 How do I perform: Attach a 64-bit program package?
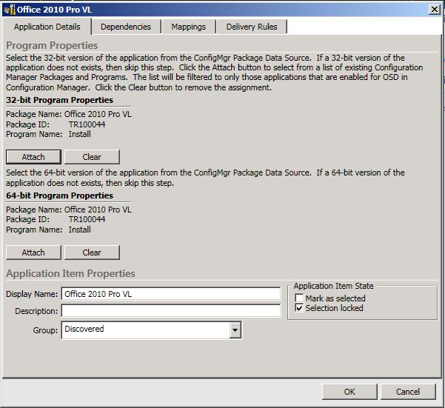click(x=33, y=253)
